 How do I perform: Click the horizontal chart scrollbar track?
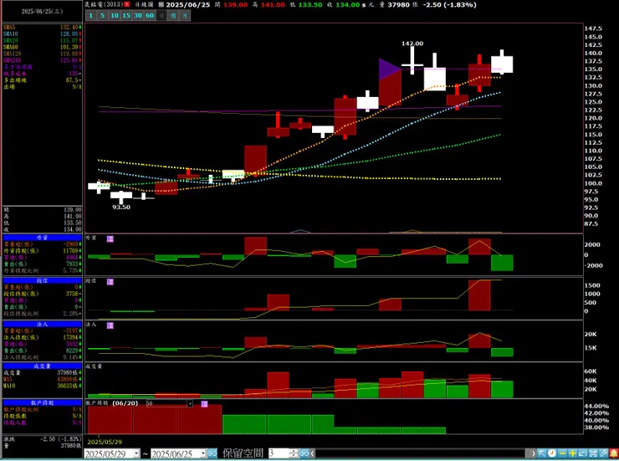(421, 453)
